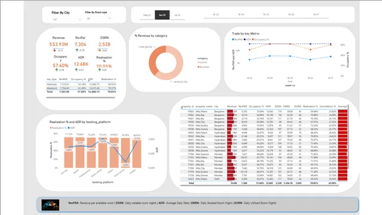Click the ADR legend dot in Trade chart
The height and width of the screenshot is (215, 382).
click(x=245, y=39)
